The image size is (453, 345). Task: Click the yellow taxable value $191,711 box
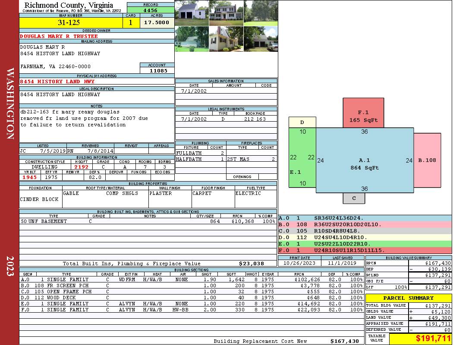click(421, 338)
